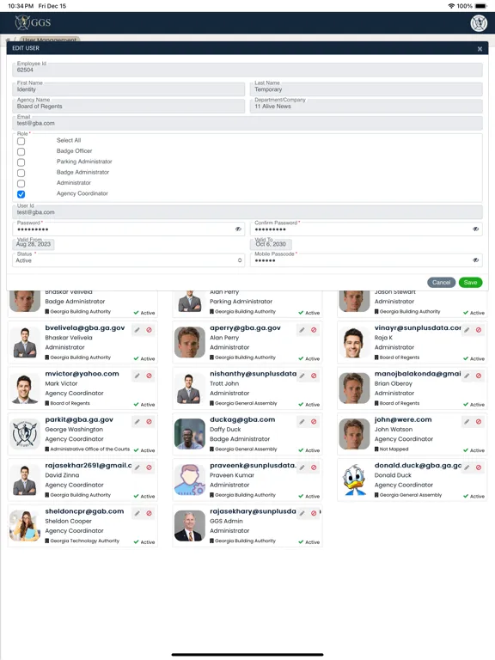Viewport: 495px width, 660px height.
Task: Edit the nishanthy@sunplusdata user
Action: [x=302, y=376]
